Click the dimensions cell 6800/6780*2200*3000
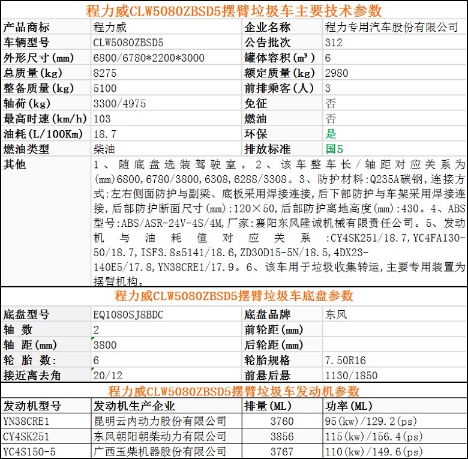This screenshot has height=459, width=468. [149, 58]
